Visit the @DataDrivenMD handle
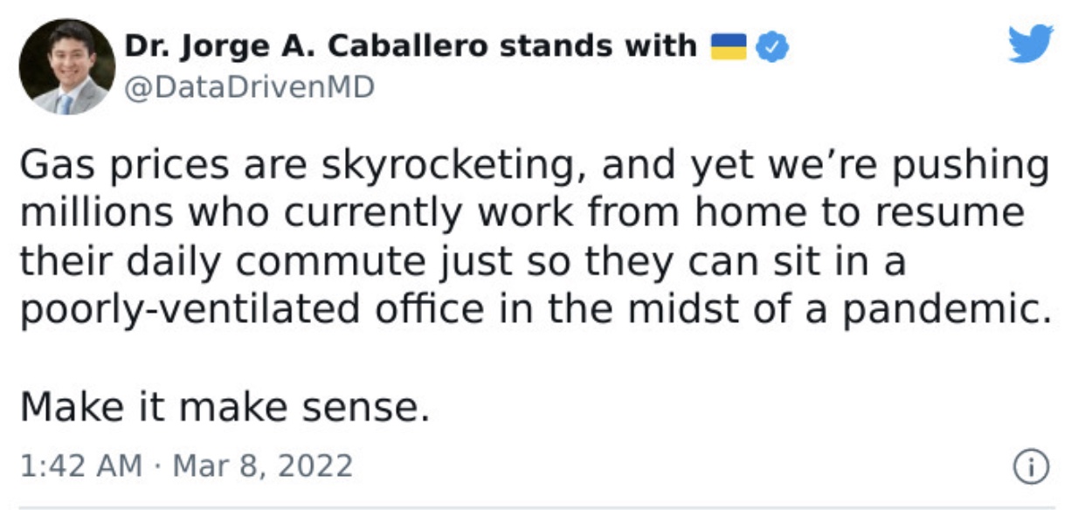The image size is (1078, 510). (250, 88)
